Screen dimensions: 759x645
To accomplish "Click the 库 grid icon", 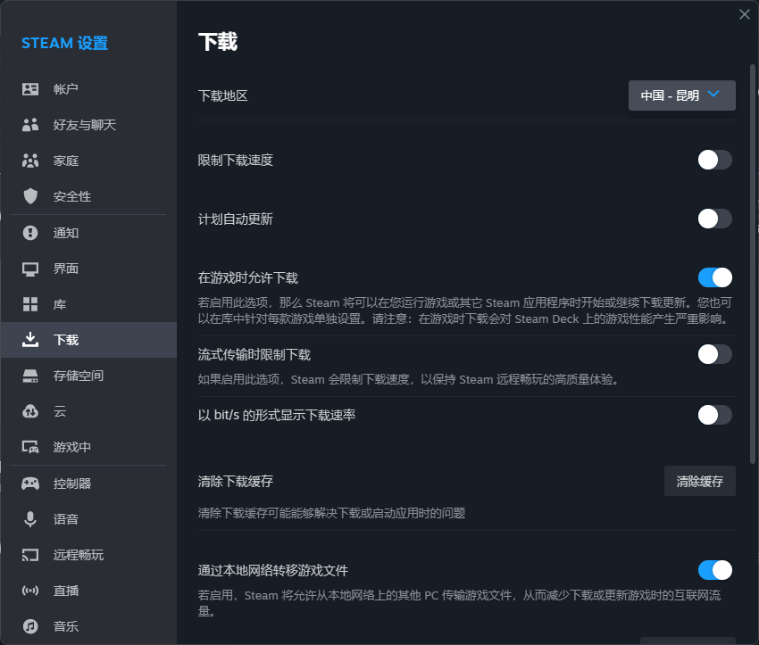I will tap(30, 304).
